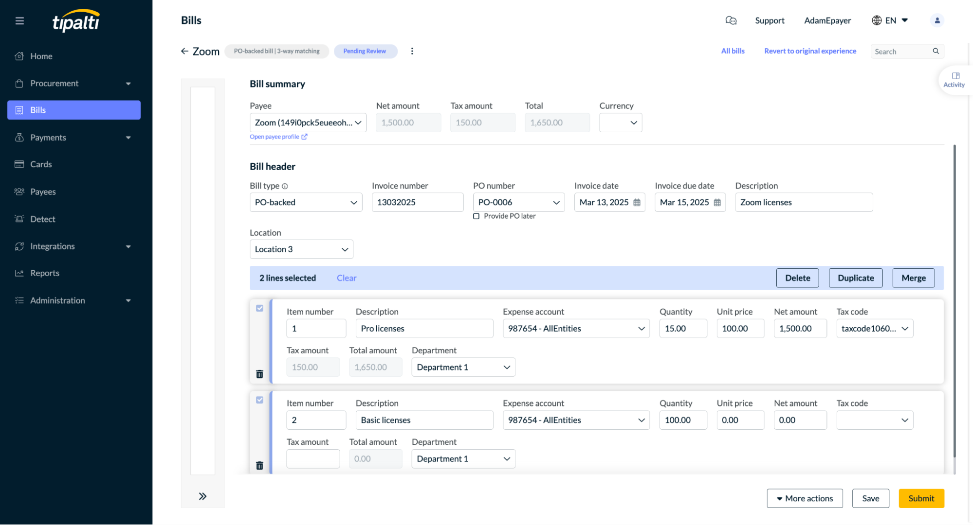Screen dimensions: 973x525
Task: Open the Bill type PO-backed dropdown
Action: 306,202
